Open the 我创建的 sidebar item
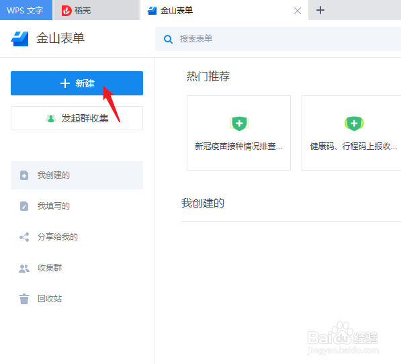The height and width of the screenshot is (364, 401). [77, 175]
